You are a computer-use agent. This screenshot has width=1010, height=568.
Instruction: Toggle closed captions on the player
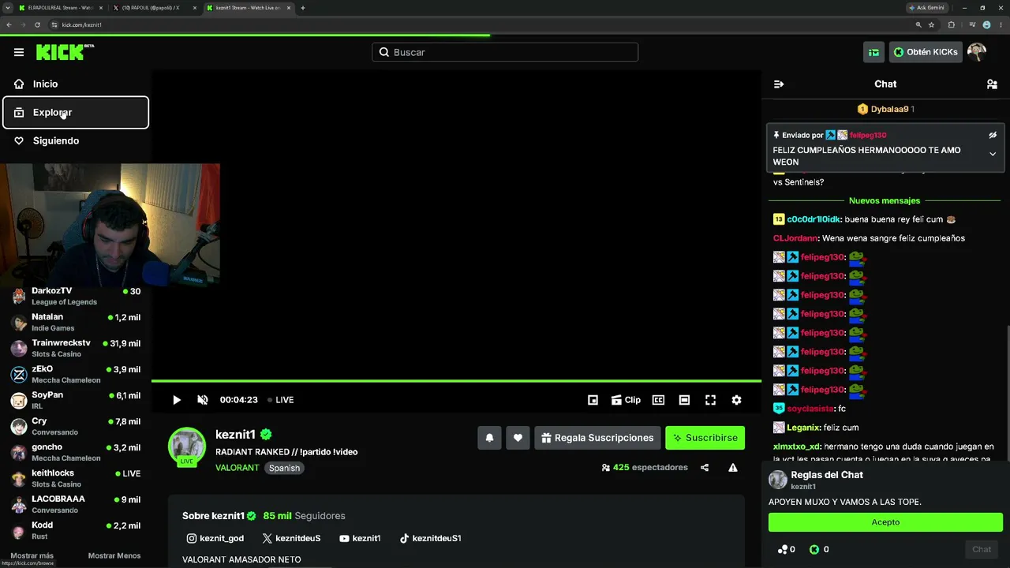coord(658,400)
